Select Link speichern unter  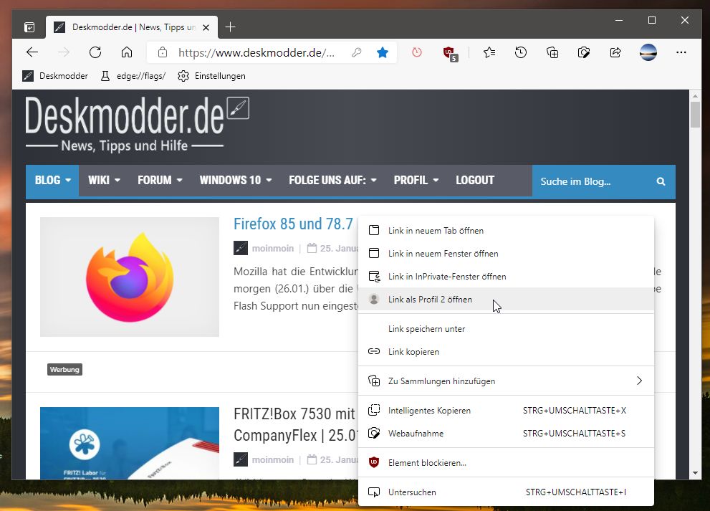[507, 329]
